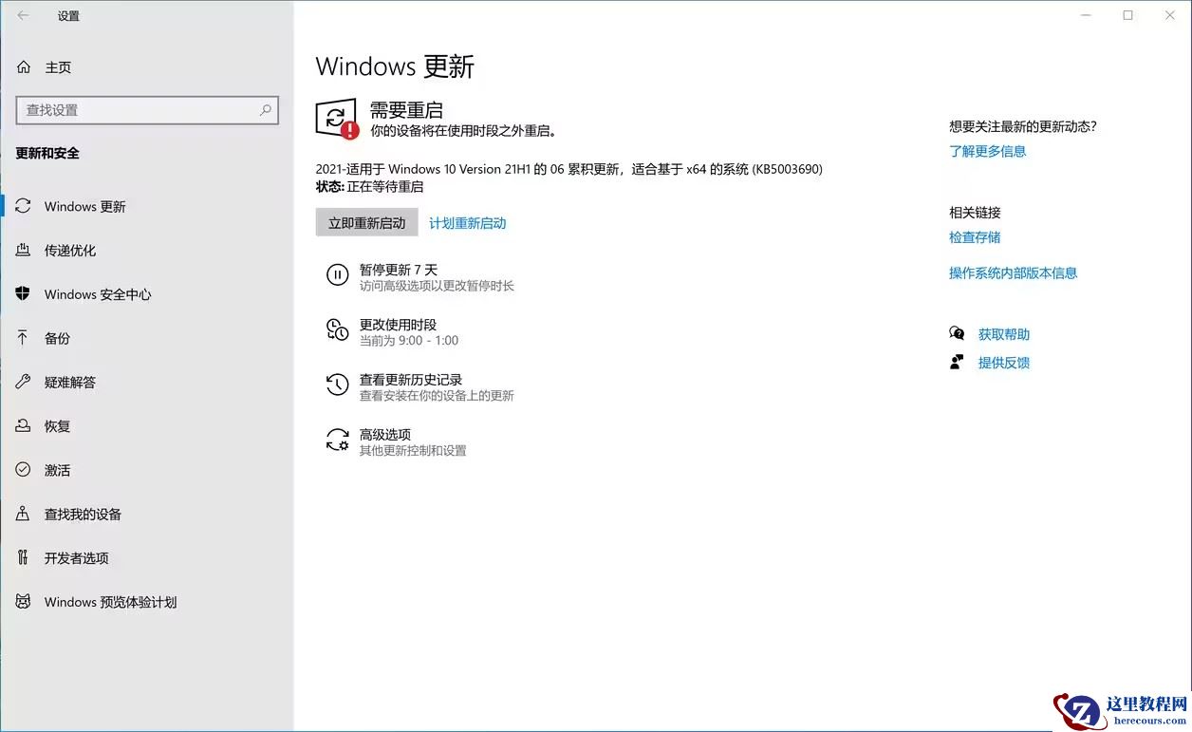Open 计划重新启动 to schedule the restart
This screenshot has width=1192, height=732.
[x=468, y=222]
